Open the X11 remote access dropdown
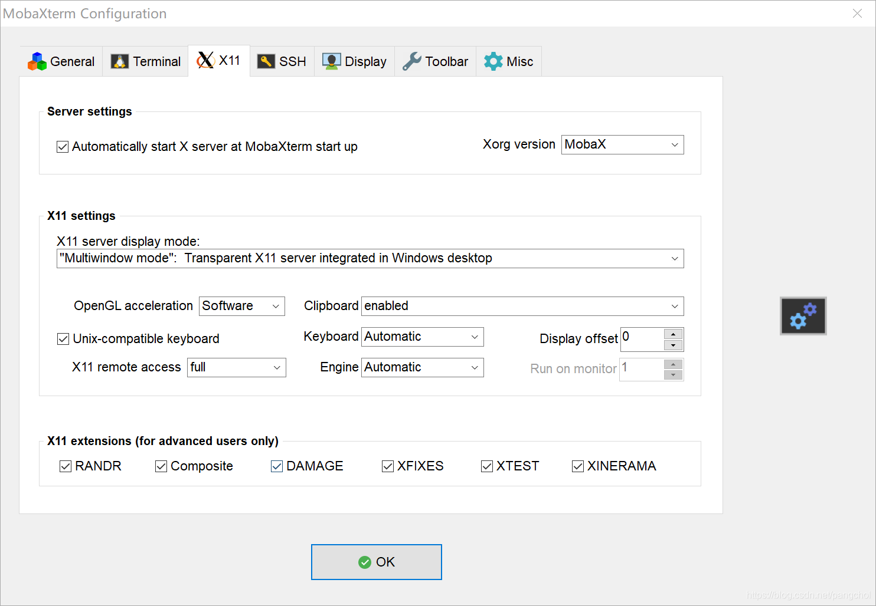Image resolution: width=876 pixels, height=606 pixels. (237, 367)
